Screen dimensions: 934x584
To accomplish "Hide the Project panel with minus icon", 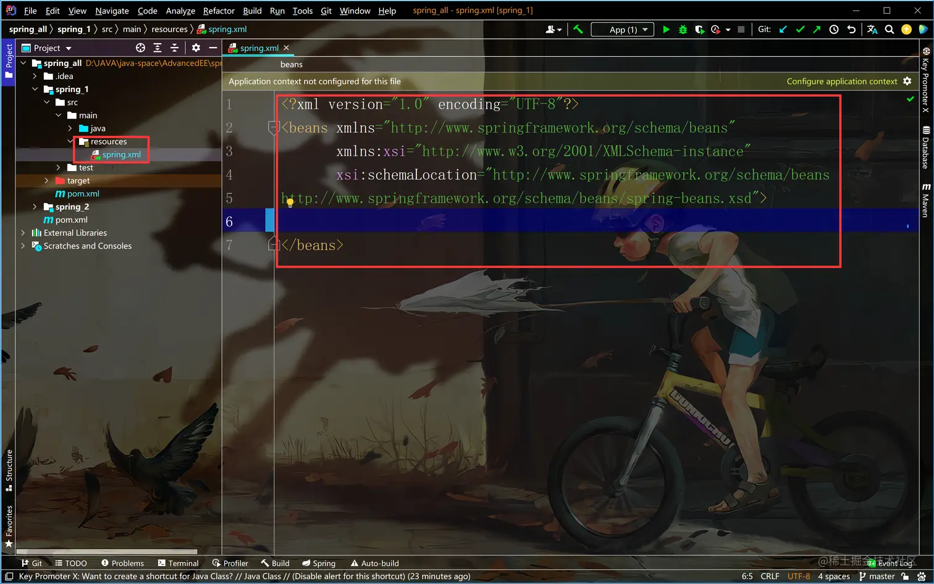I will (213, 48).
